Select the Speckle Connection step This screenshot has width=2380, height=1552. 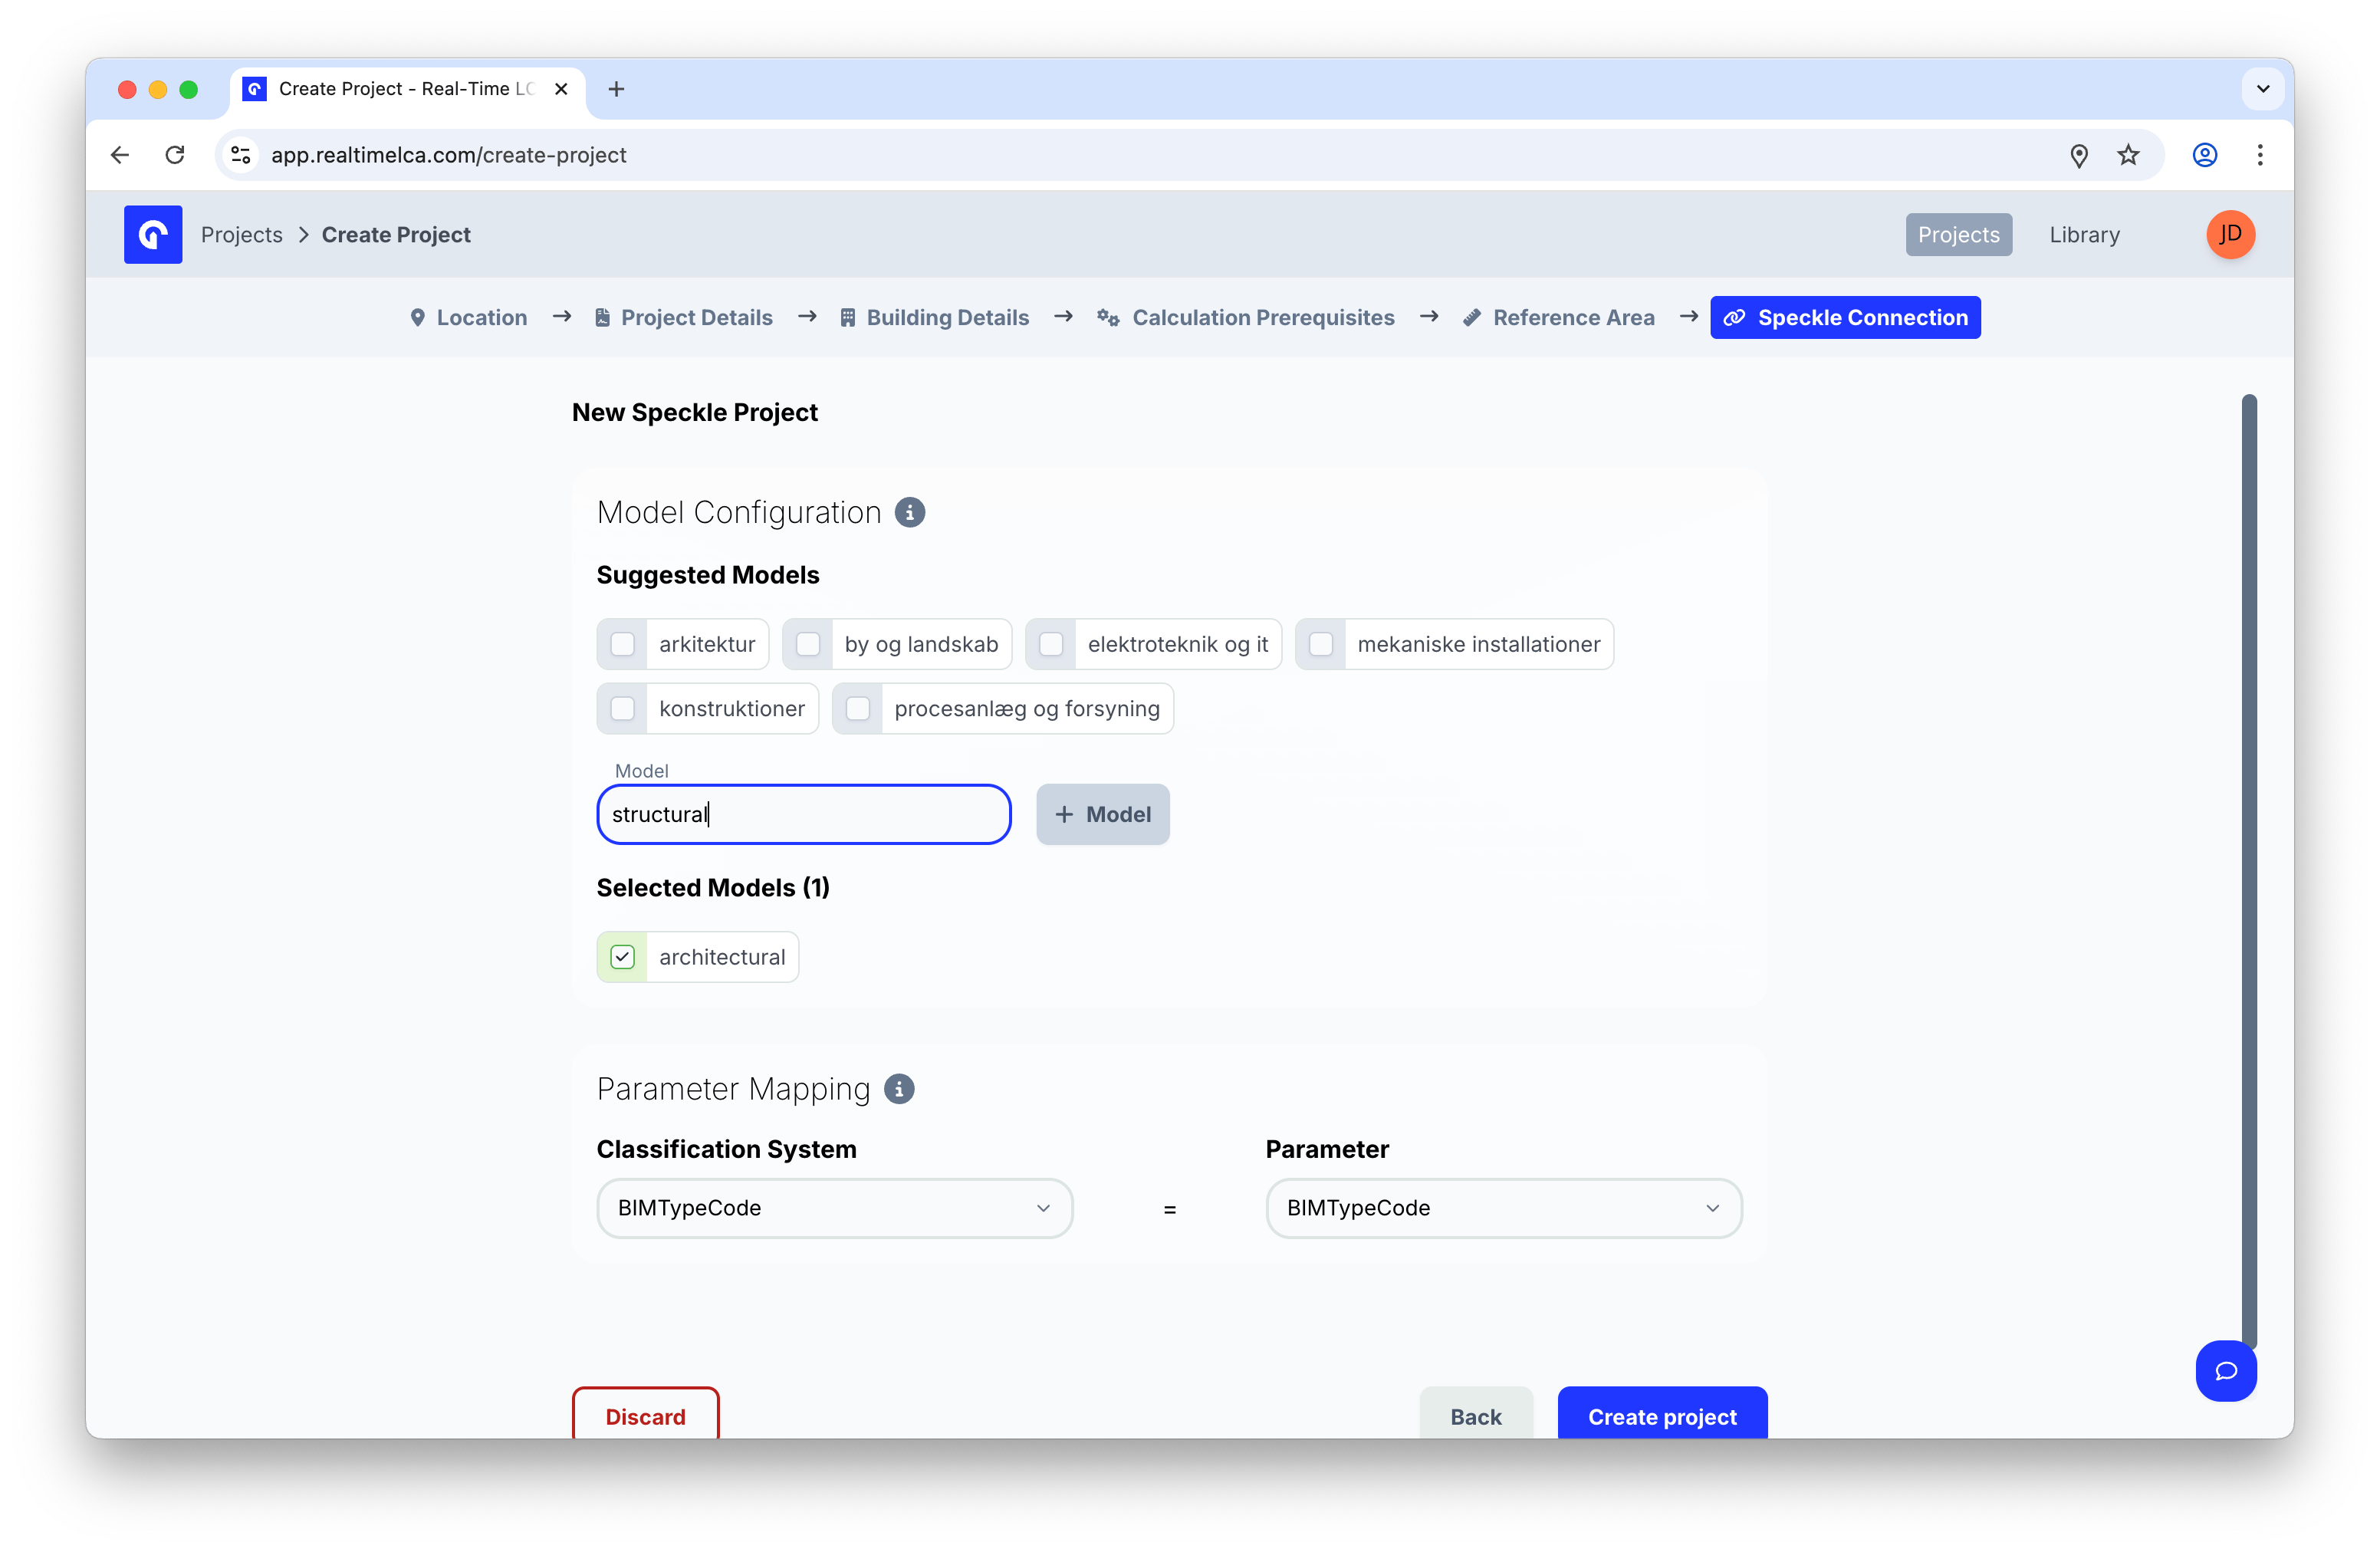coord(1845,318)
